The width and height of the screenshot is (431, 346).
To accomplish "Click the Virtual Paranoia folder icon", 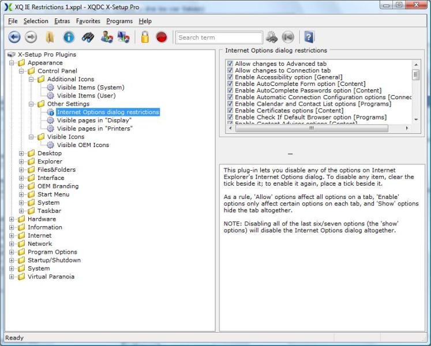I will [21, 277].
